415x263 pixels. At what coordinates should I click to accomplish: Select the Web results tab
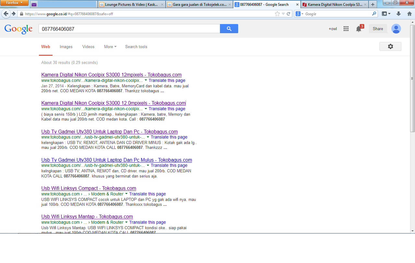coord(46,47)
